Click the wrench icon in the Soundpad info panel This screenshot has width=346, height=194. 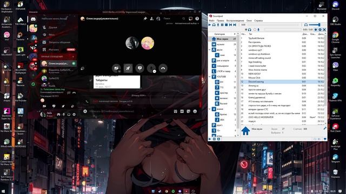(325, 128)
